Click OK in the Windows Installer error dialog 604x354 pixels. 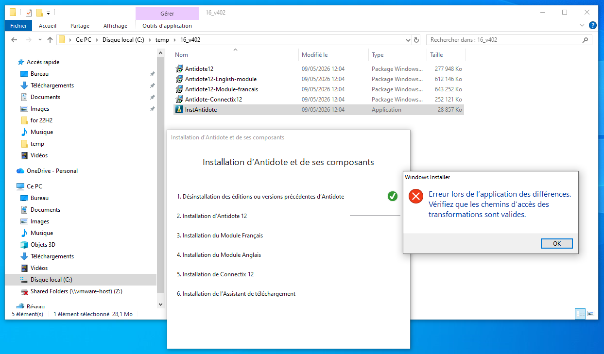[557, 244]
